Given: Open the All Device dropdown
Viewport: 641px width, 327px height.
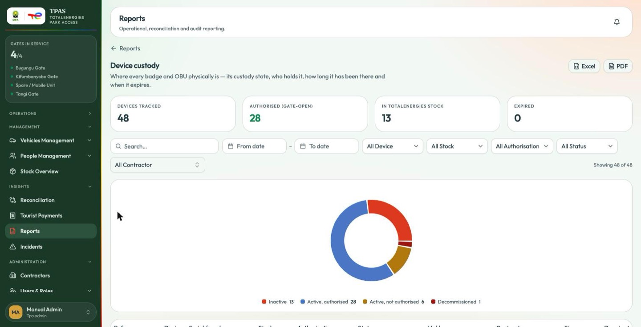Looking at the screenshot, I should pyautogui.click(x=393, y=146).
